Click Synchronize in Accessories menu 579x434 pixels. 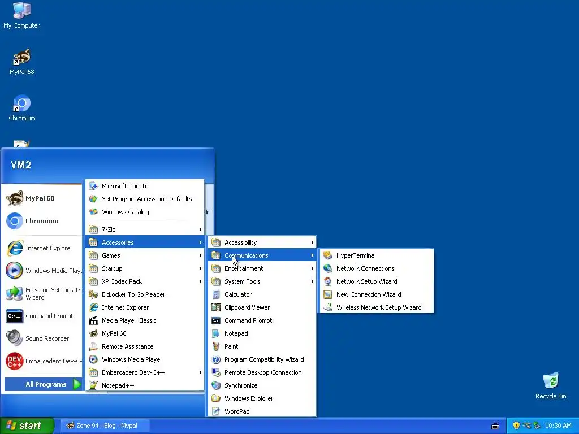pos(262,385)
